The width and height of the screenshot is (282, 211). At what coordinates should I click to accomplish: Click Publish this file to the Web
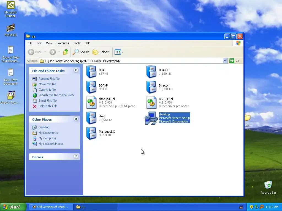tap(56, 95)
